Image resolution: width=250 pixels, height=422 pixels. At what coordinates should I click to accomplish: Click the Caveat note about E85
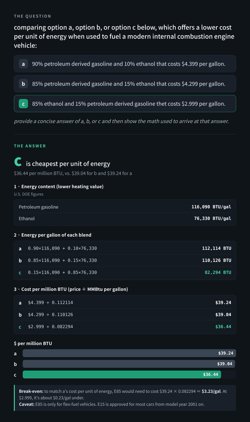(x=112, y=404)
